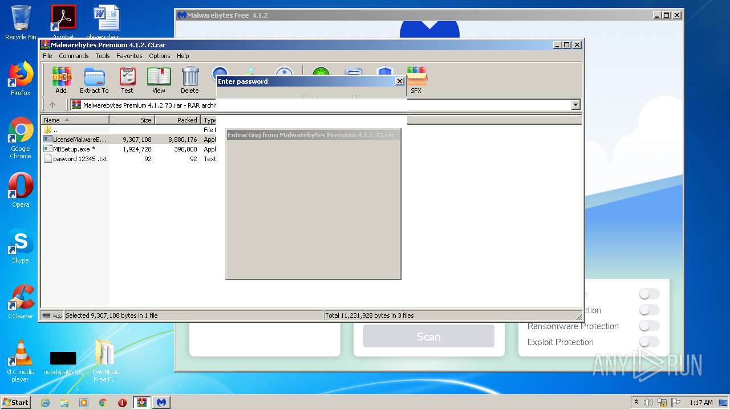
Task: Open Google Chrome desktop shortcut
Action: pyautogui.click(x=21, y=138)
